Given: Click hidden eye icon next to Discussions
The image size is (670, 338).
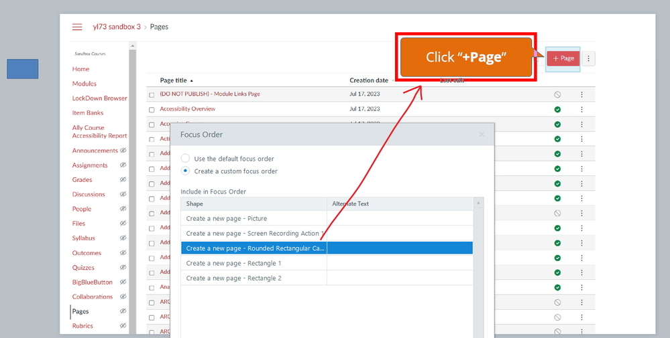Looking at the screenshot, I should click(x=123, y=194).
